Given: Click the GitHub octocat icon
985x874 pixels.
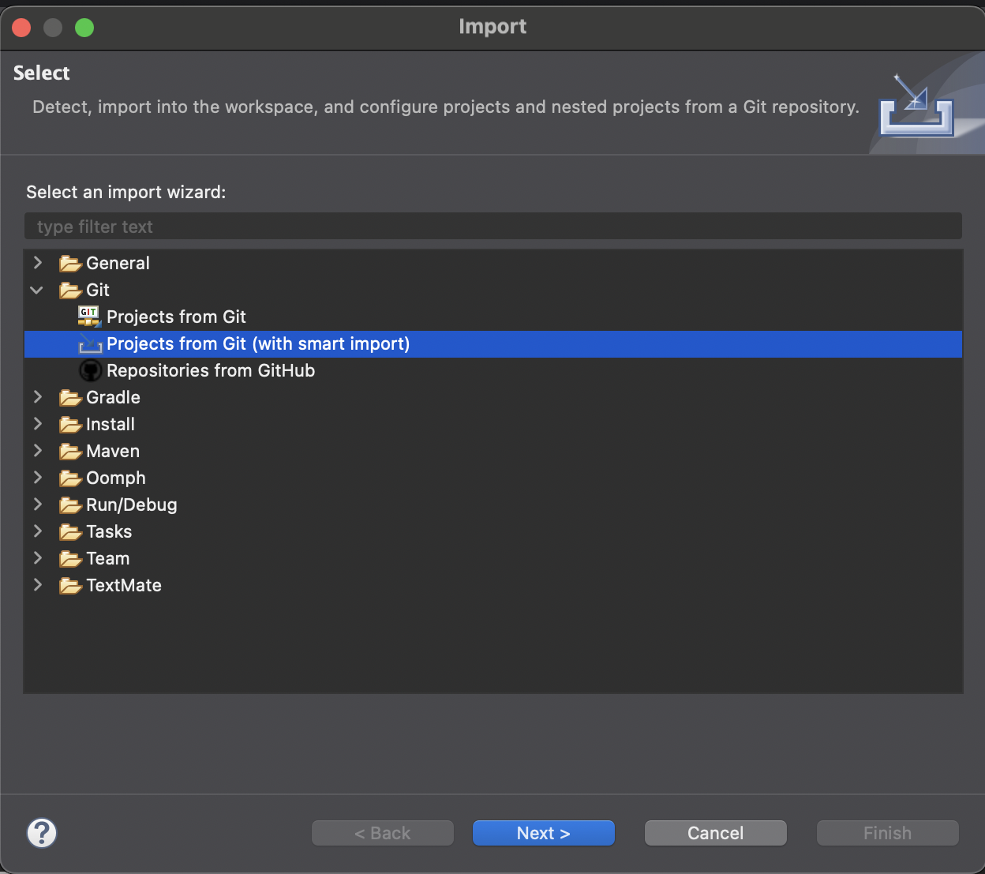Looking at the screenshot, I should pyautogui.click(x=91, y=370).
